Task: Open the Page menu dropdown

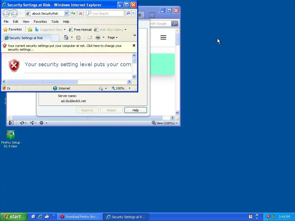Action: pyautogui.click(x=113, y=37)
